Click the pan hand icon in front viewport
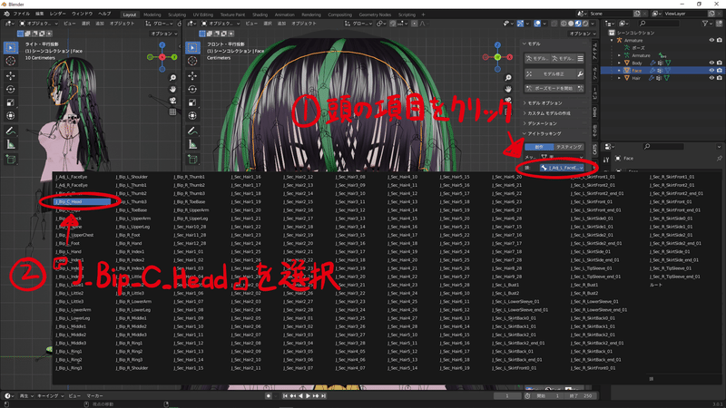The image size is (726, 408). tap(508, 89)
